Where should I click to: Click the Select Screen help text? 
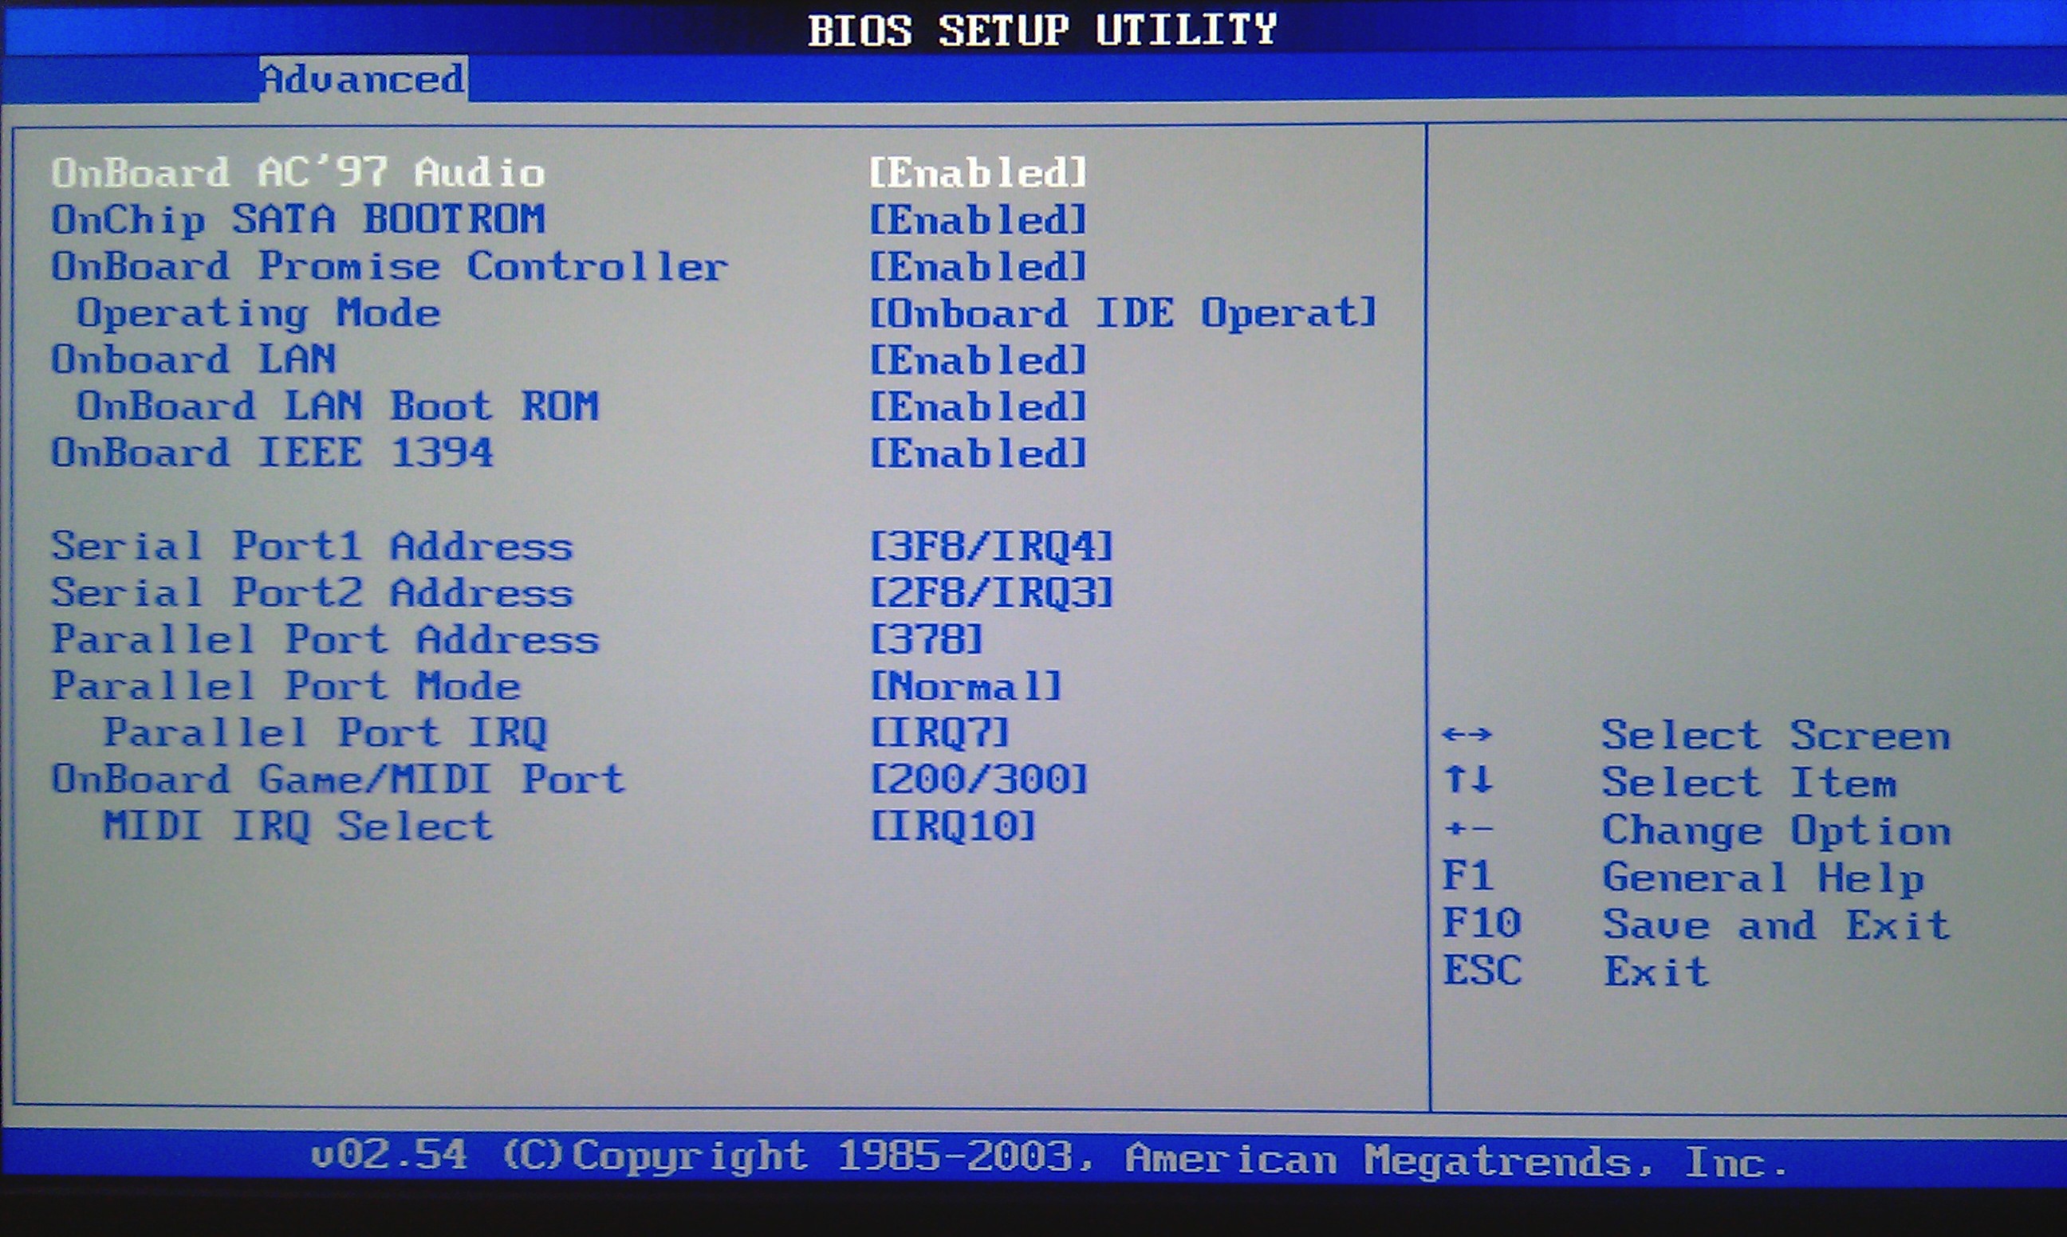click(x=1776, y=736)
